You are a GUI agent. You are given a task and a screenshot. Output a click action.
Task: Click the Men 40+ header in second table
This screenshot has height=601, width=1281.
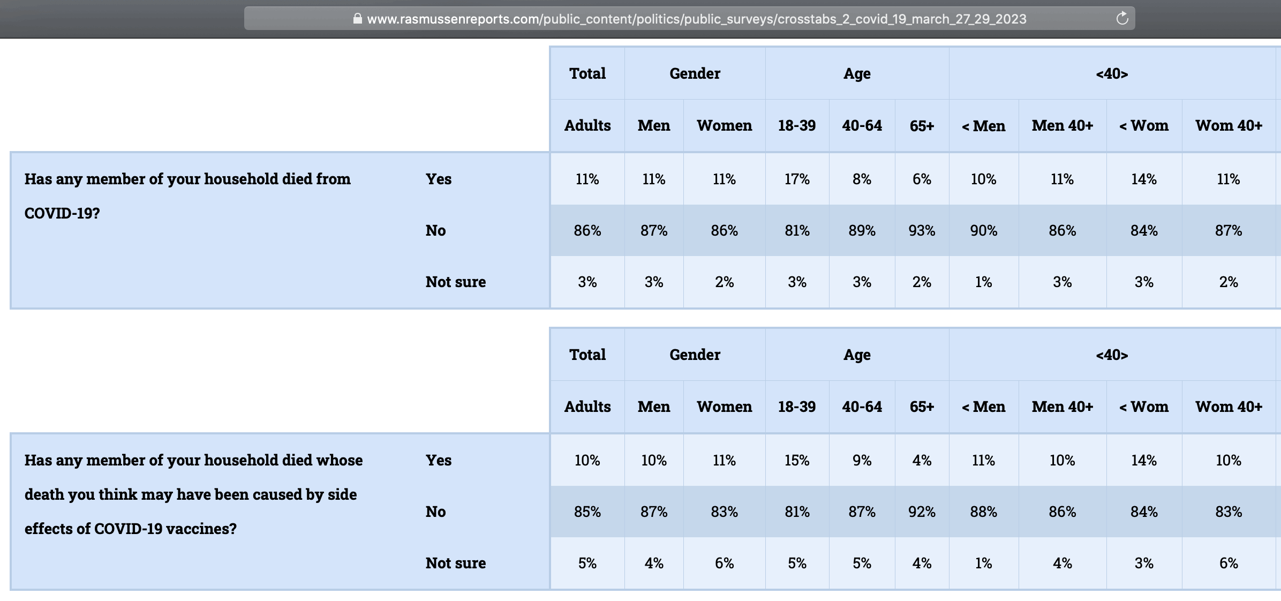[1063, 407]
